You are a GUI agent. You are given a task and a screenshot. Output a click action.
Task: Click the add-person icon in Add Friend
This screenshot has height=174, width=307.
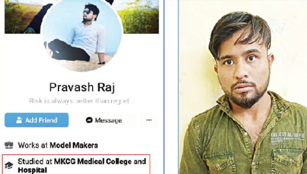pos(19,120)
